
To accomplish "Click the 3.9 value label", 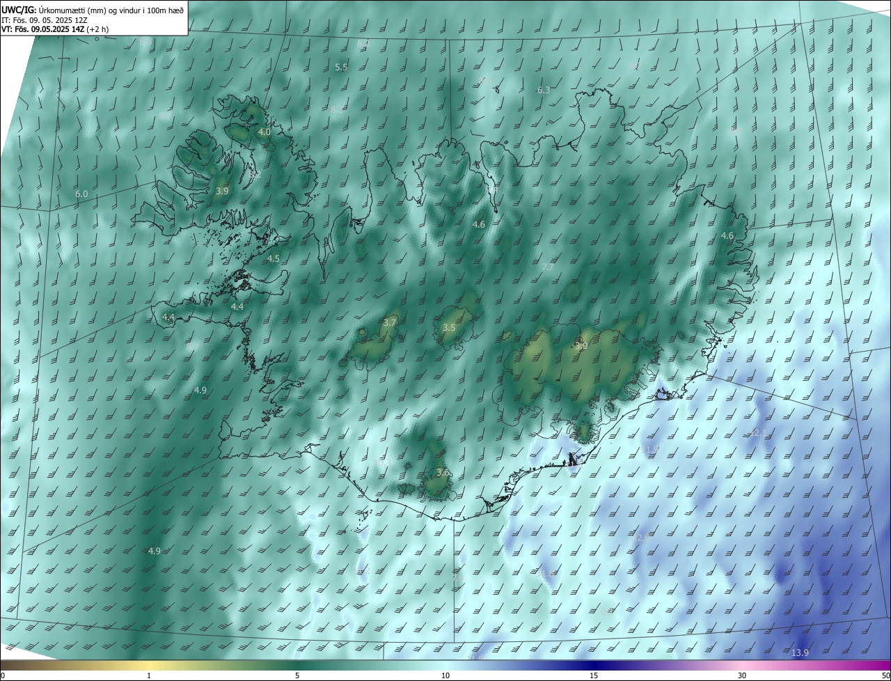I will pos(222,191).
